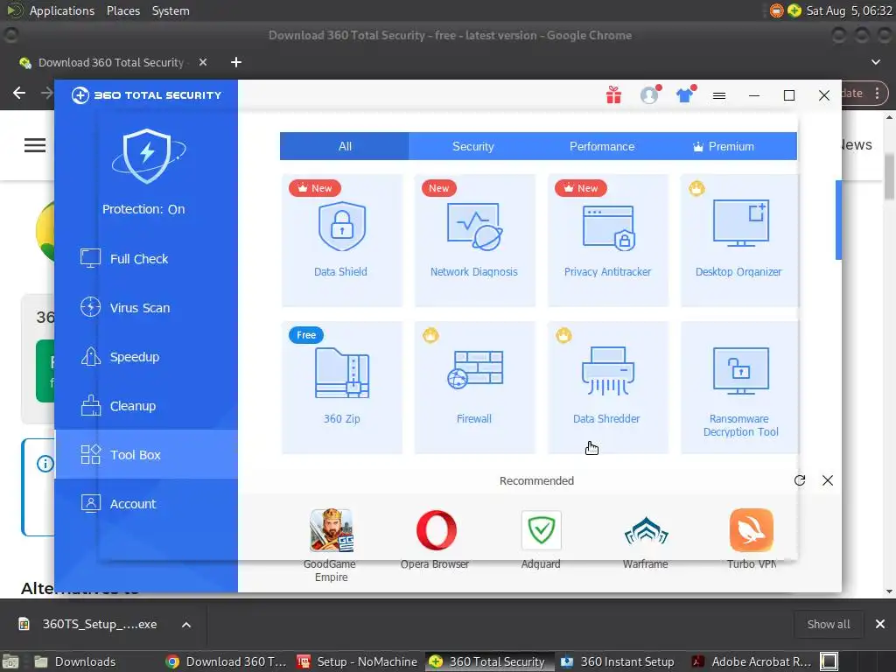Click Chrome back navigation arrow
Image resolution: width=896 pixels, height=672 pixels.
[19, 93]
